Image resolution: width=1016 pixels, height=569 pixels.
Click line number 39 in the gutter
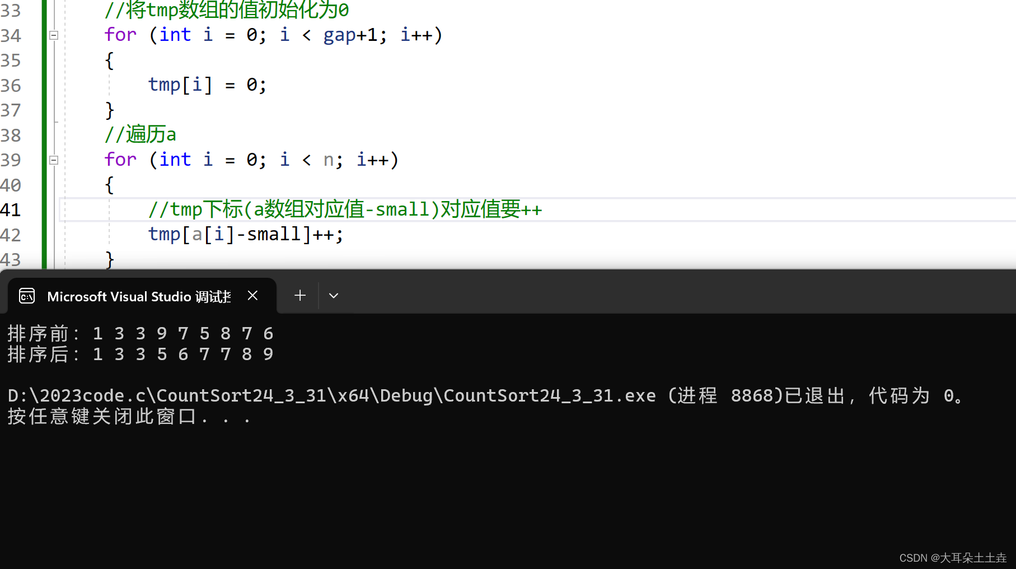point(11,160)
